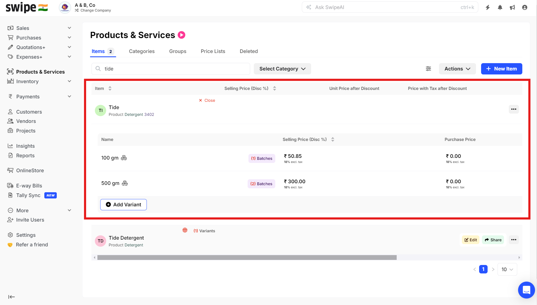Click the search field containing "tide"

(175, 69)
